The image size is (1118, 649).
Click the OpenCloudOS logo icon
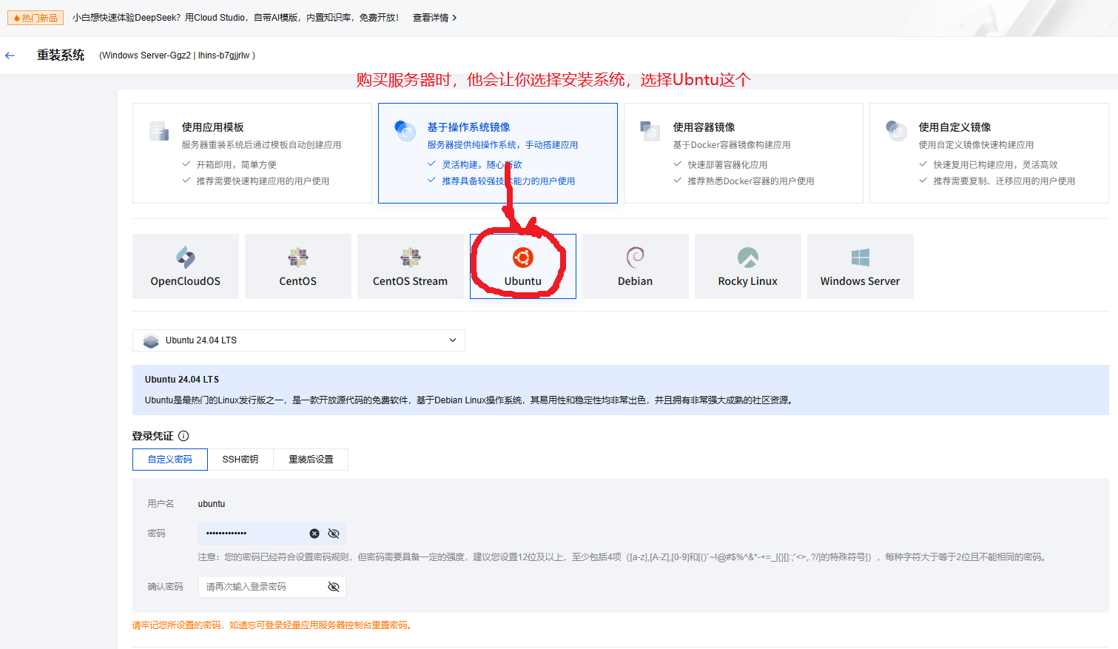186,257
